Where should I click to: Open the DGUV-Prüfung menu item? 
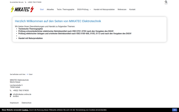coord(83,10)
